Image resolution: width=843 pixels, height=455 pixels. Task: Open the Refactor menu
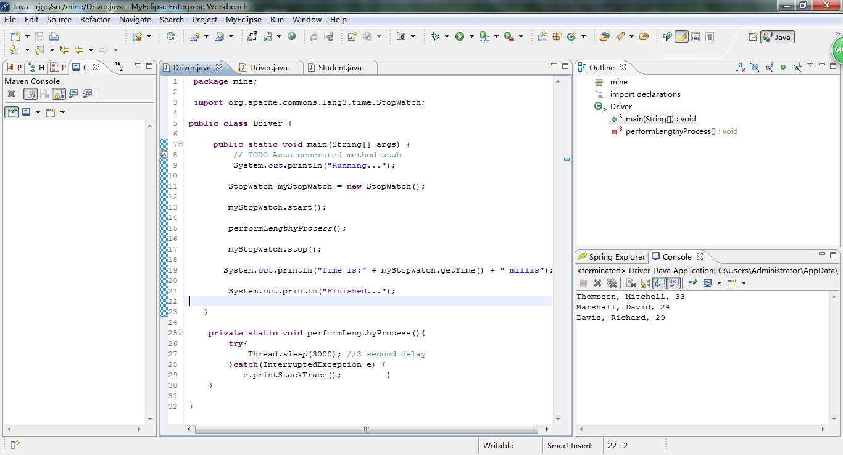pyautogui.click(x=95, y=20)
